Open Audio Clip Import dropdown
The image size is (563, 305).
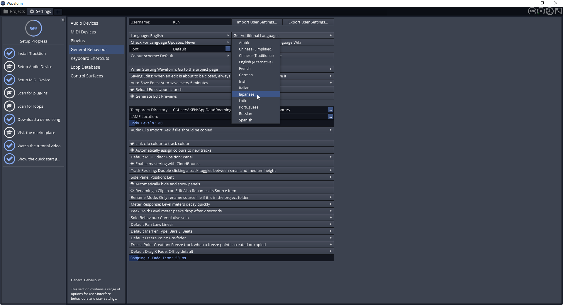pos(231,130)
